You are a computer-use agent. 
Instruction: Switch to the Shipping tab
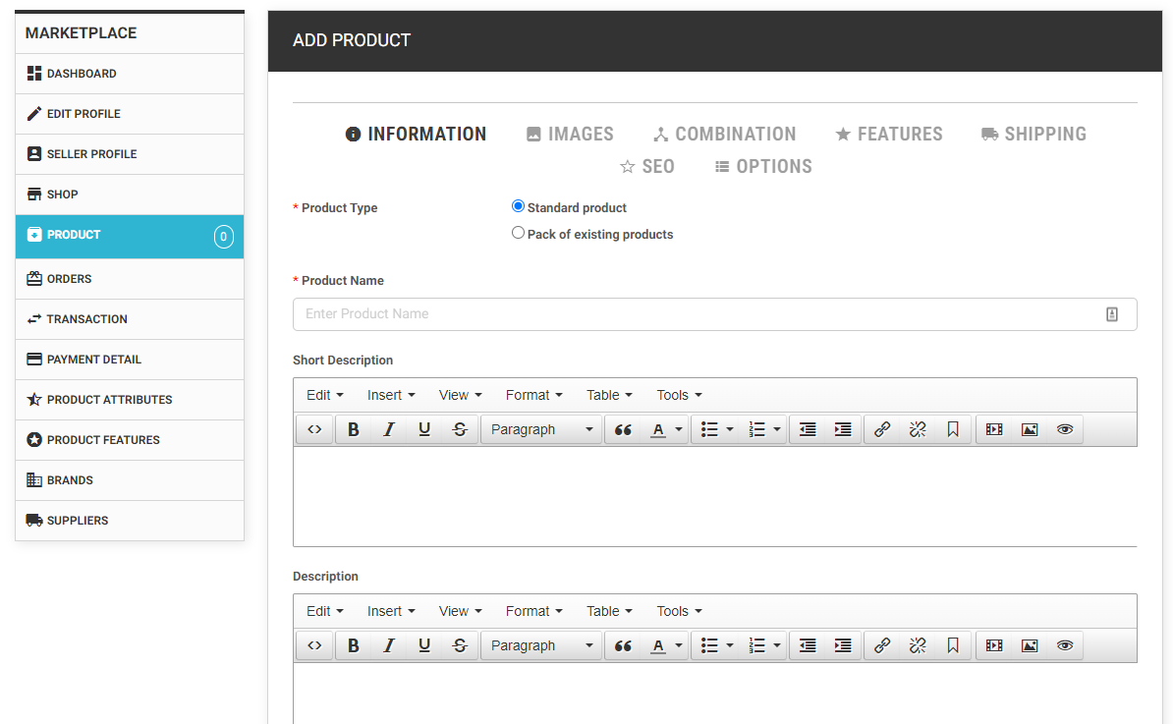click(x=1033, y=134)
